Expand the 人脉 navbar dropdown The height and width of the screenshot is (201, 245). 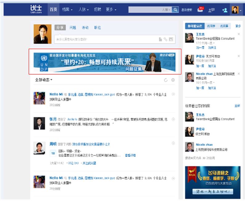(x=83, y=10)
